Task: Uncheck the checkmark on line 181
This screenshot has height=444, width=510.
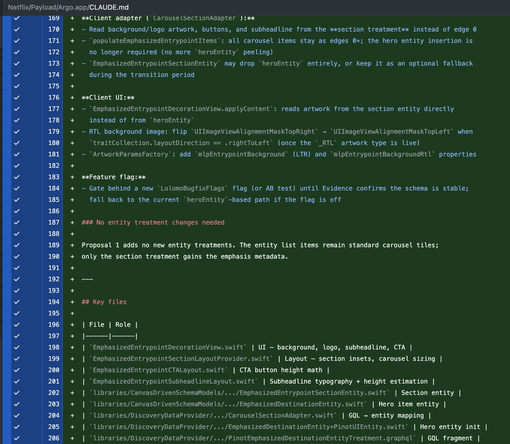Action: tap(17, 154)
